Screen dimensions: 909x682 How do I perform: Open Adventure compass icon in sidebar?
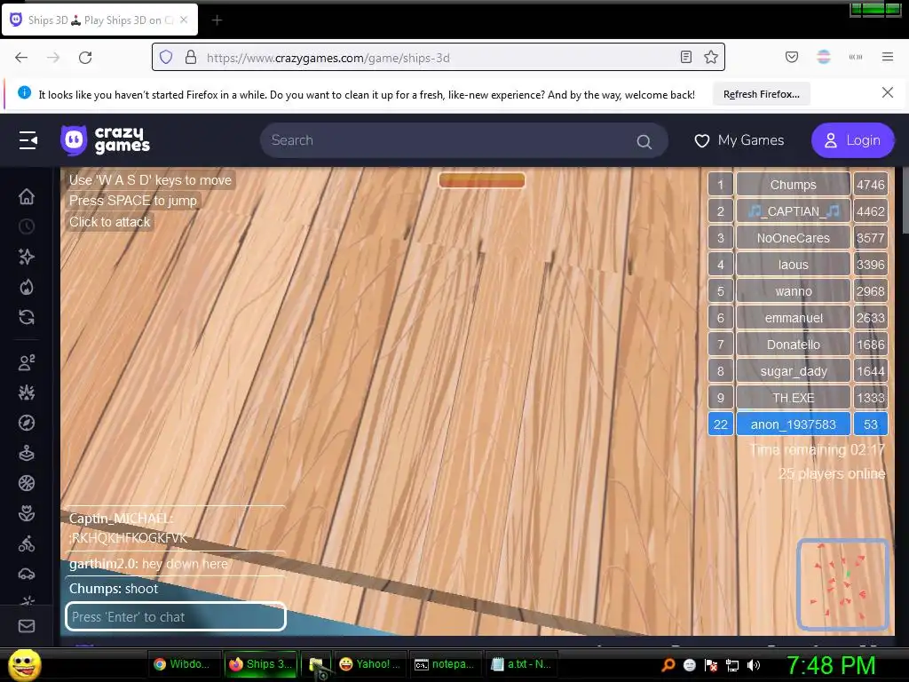(x=27, y=423)
